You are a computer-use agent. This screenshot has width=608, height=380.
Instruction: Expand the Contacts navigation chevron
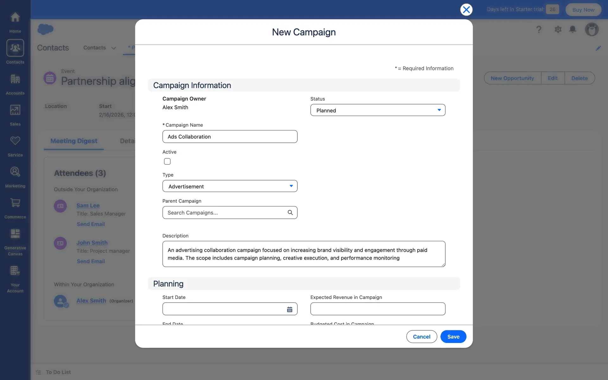(x=114, y=48)
